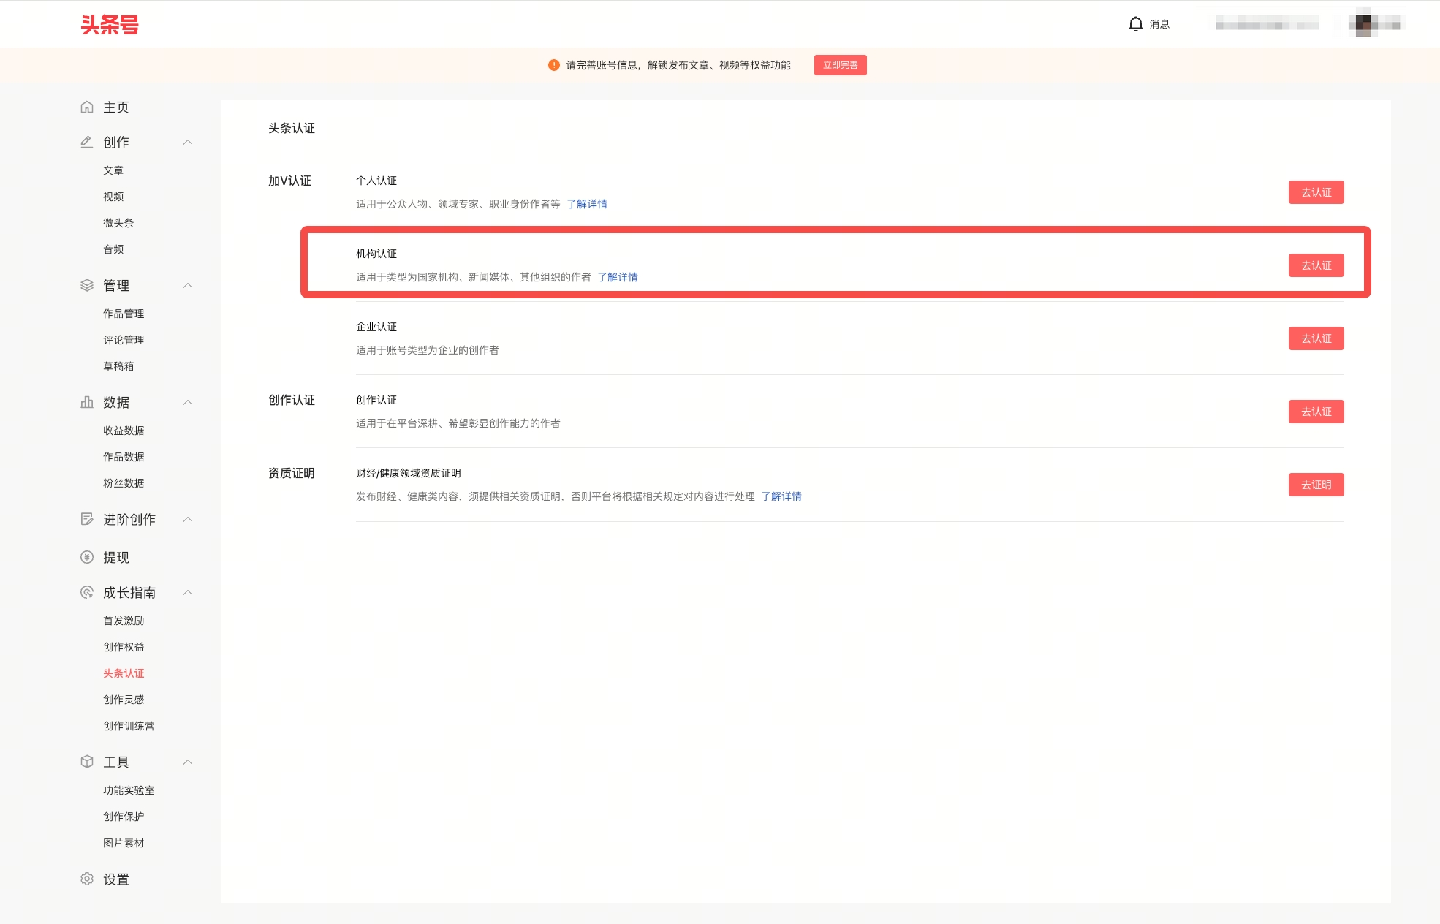Click the home icon beside 主页
The width and height of the screenshot is (1440, 924).
(x=87, y=107)
